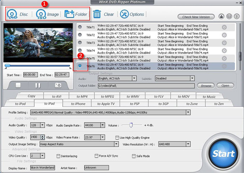244x173 pixels.
Task: Switch to the to Music tab
Action: click(x=209, y=97)
